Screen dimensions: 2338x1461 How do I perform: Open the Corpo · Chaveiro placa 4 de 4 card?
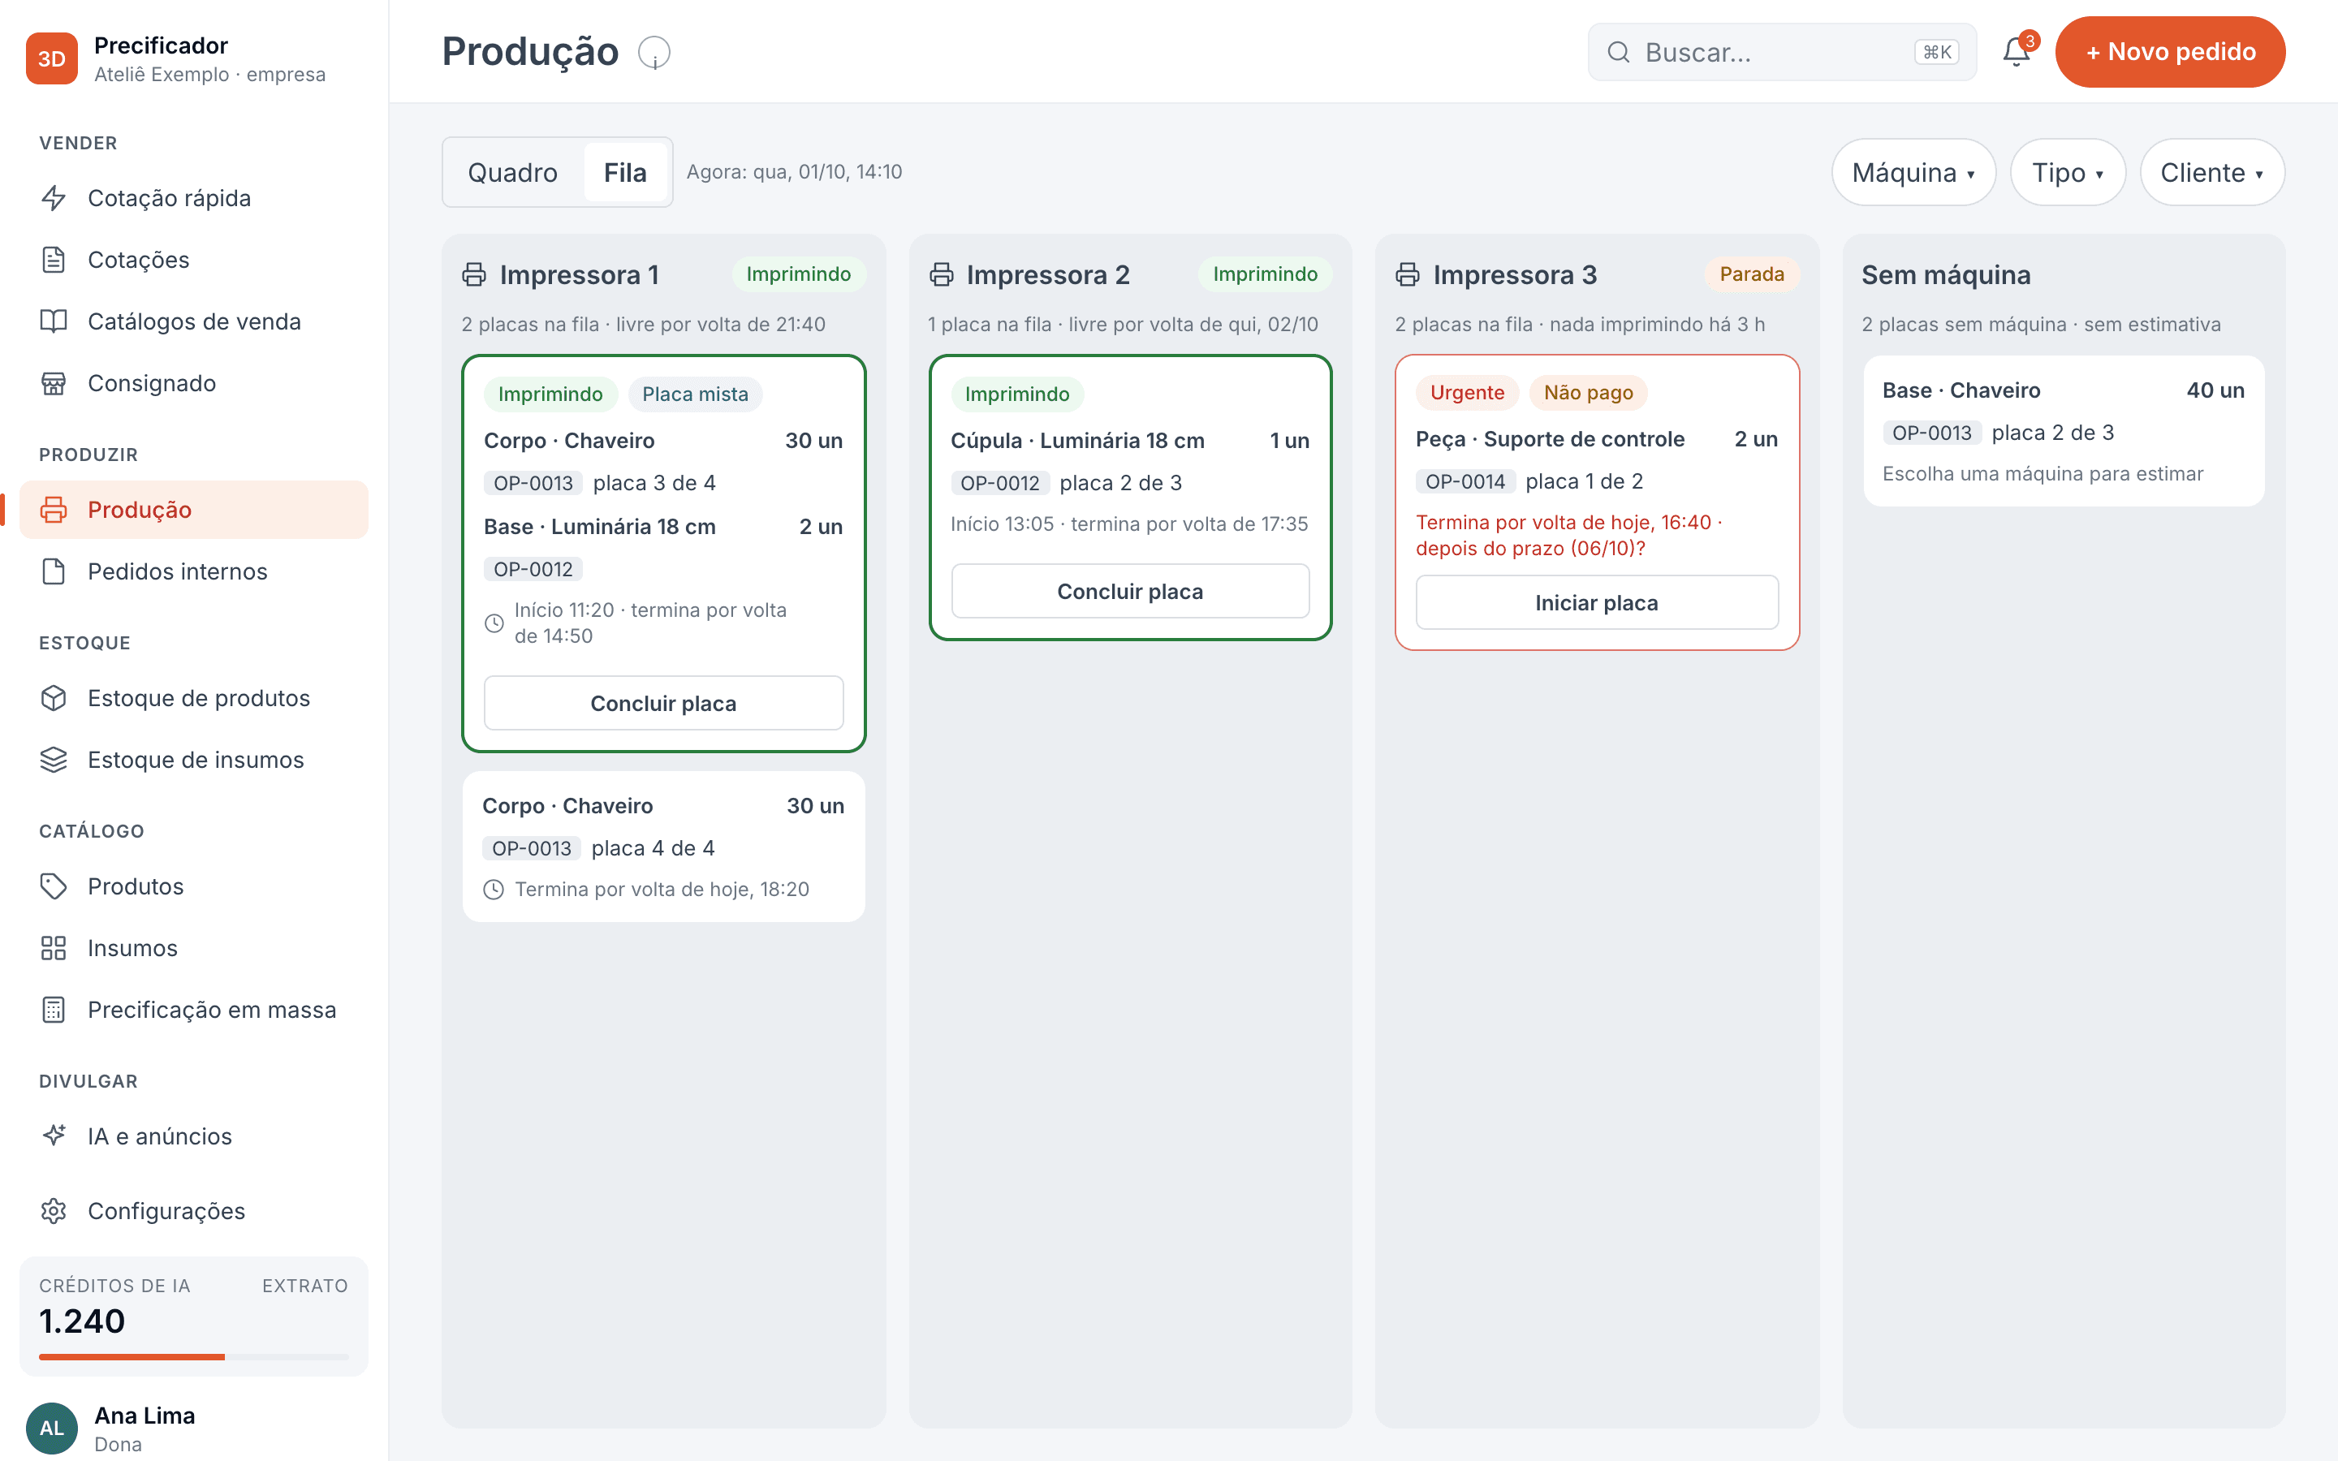pos(664,847)
